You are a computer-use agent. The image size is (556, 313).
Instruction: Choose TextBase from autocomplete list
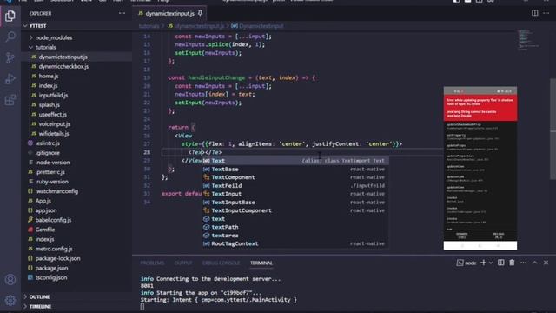coord(295,170)
